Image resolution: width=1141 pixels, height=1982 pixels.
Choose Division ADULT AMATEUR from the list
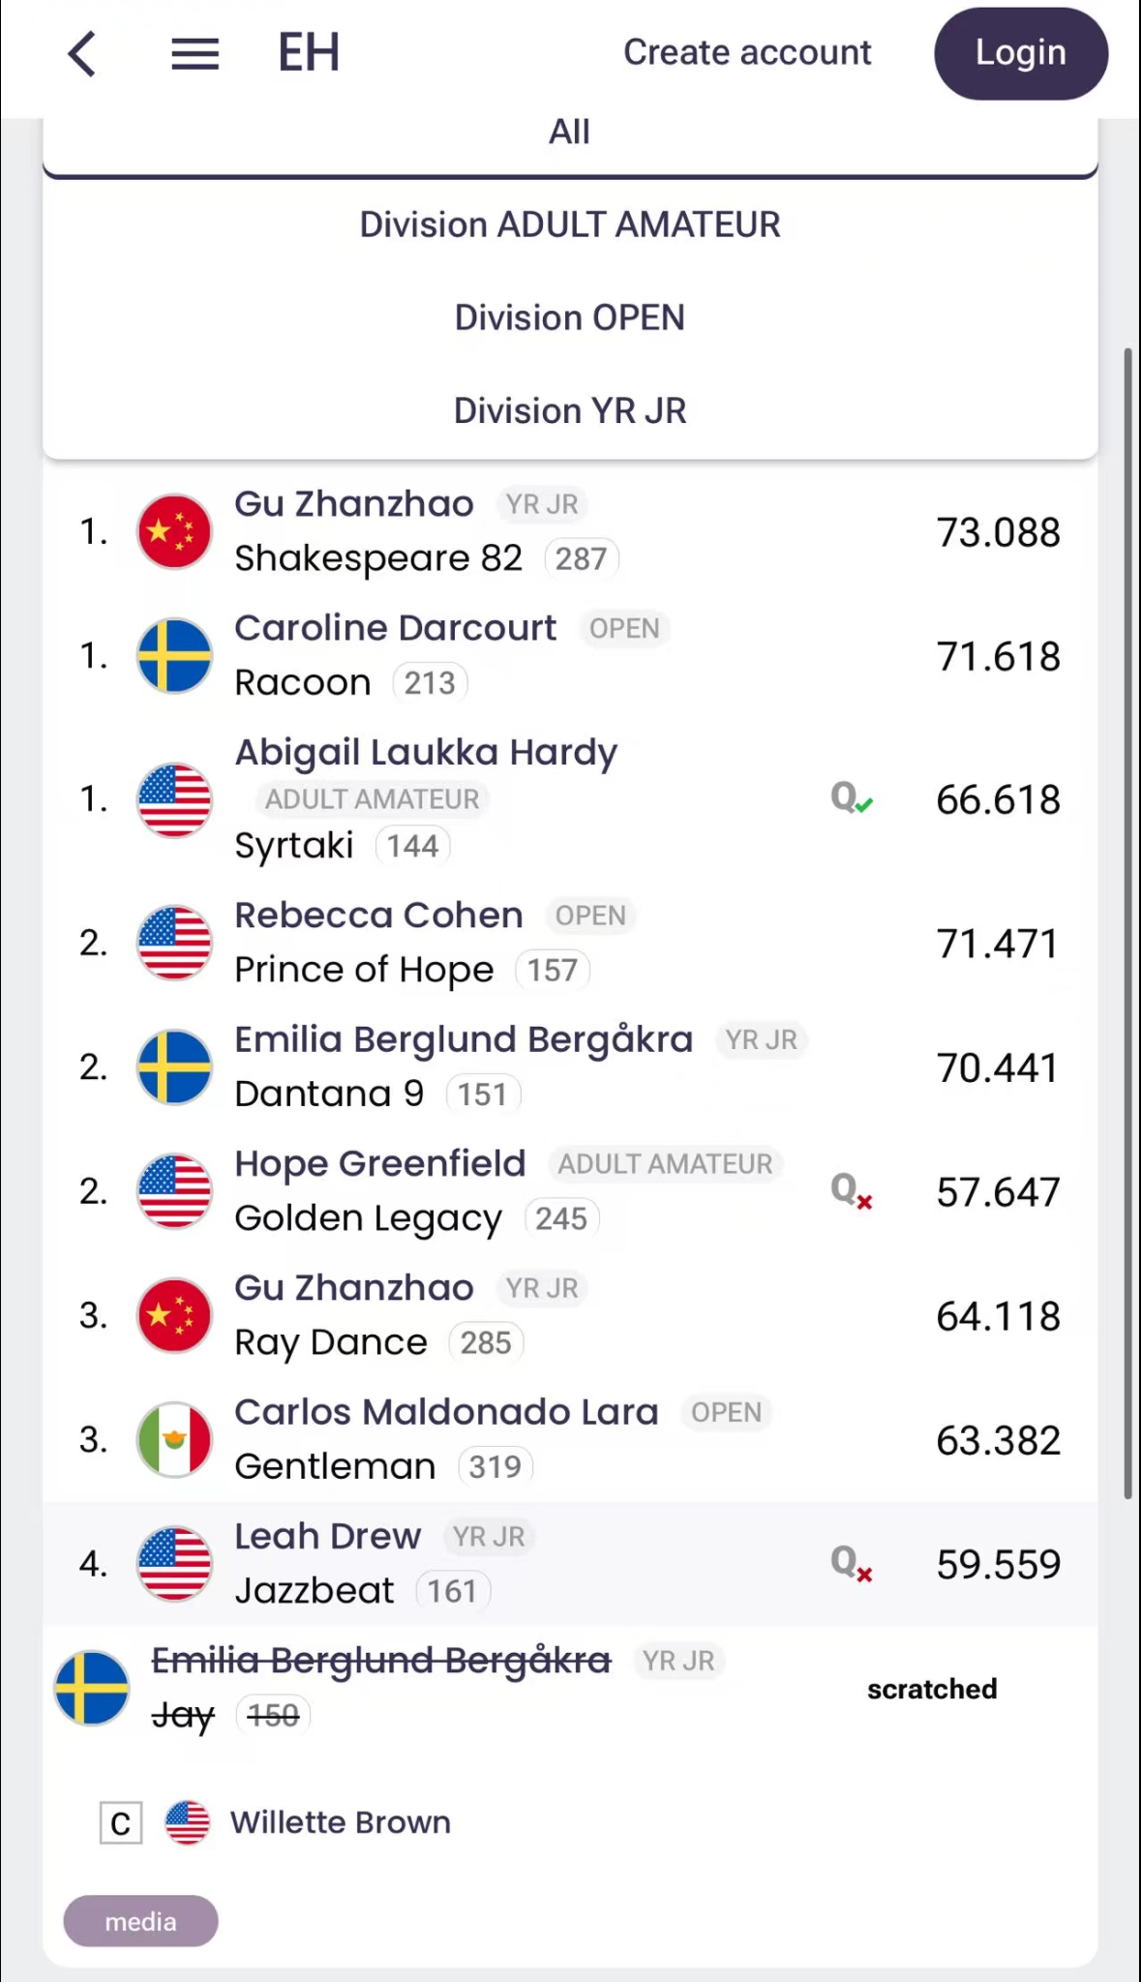(570, 225)
